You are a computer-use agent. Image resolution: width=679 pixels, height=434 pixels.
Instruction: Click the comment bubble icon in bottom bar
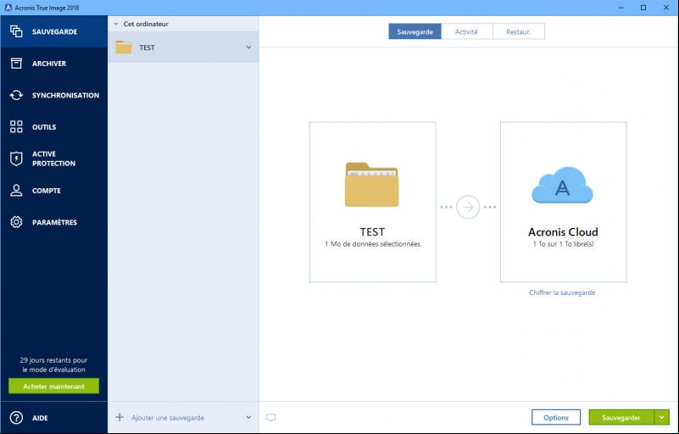pyautogui.click(x=270, y=418)
